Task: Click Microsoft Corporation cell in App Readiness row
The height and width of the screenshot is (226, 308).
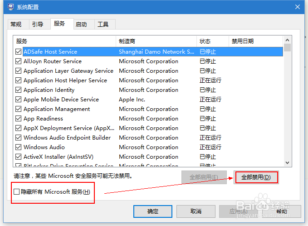Action: (148, 119)
